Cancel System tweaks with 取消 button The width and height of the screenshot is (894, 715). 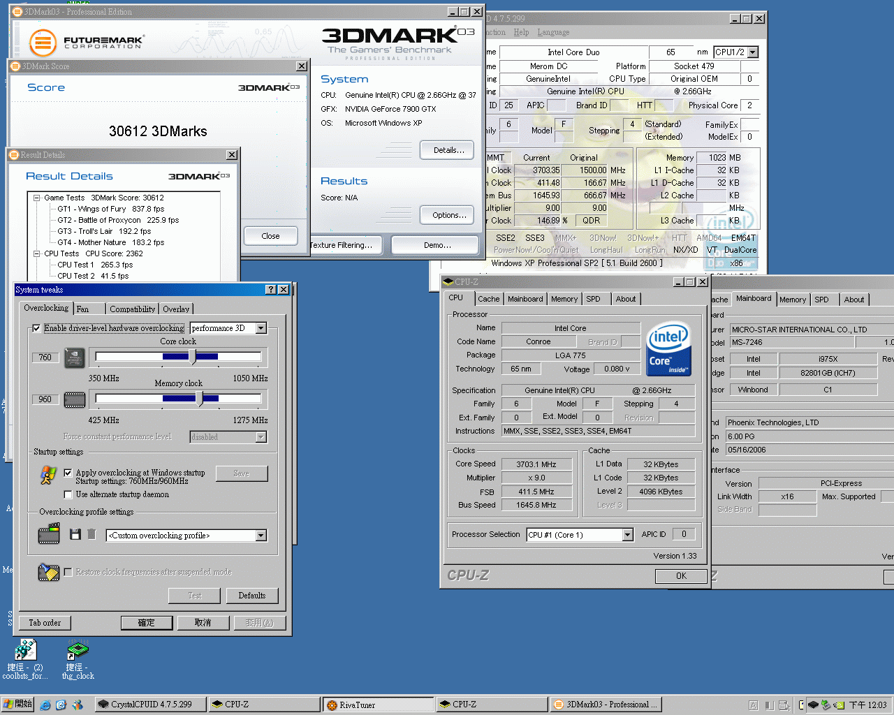pos(203,623)
